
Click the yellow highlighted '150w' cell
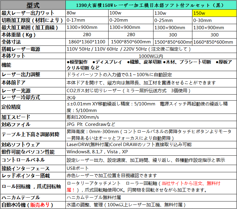(x=214, y=13)
